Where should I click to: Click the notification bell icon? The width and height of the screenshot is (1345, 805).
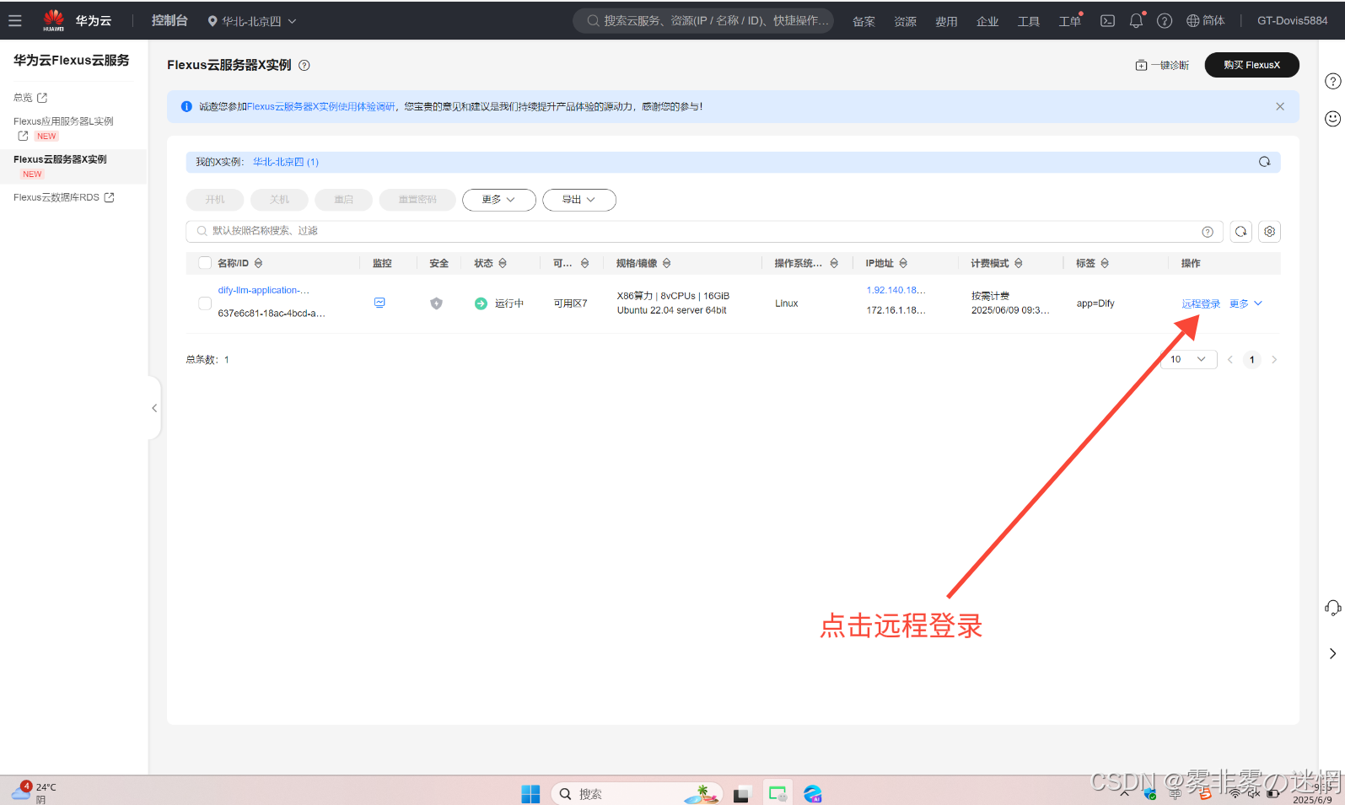(x=1136, y=21)
